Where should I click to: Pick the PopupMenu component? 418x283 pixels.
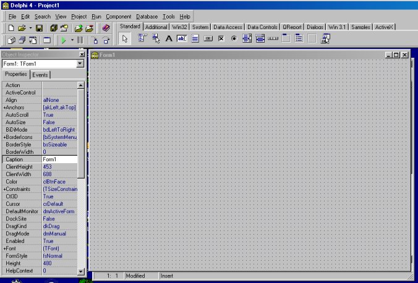point(156,38)
